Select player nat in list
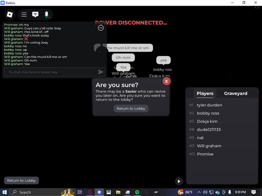The width and height of the screenshot is (262, 196). (x=200, y=138)
